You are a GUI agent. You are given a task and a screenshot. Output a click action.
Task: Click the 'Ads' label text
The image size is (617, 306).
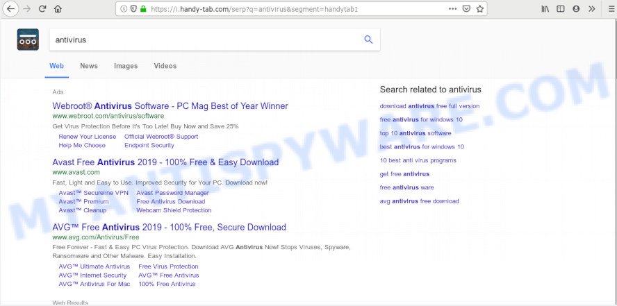[x=58, y=92]
